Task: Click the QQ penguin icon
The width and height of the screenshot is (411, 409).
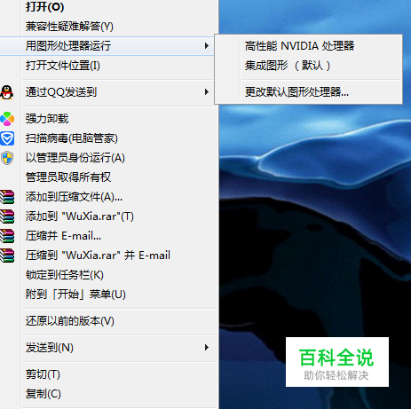Action: [7, 92]
